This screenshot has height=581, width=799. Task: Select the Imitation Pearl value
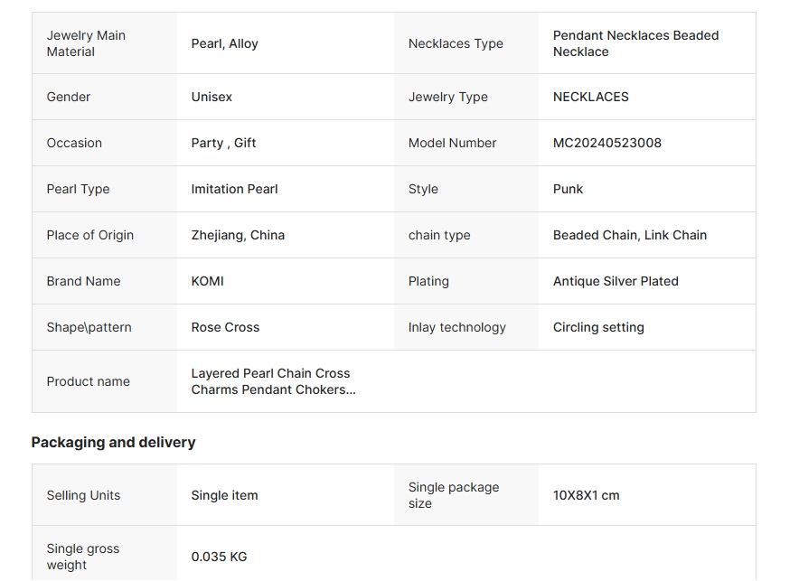tap(234, 189)
